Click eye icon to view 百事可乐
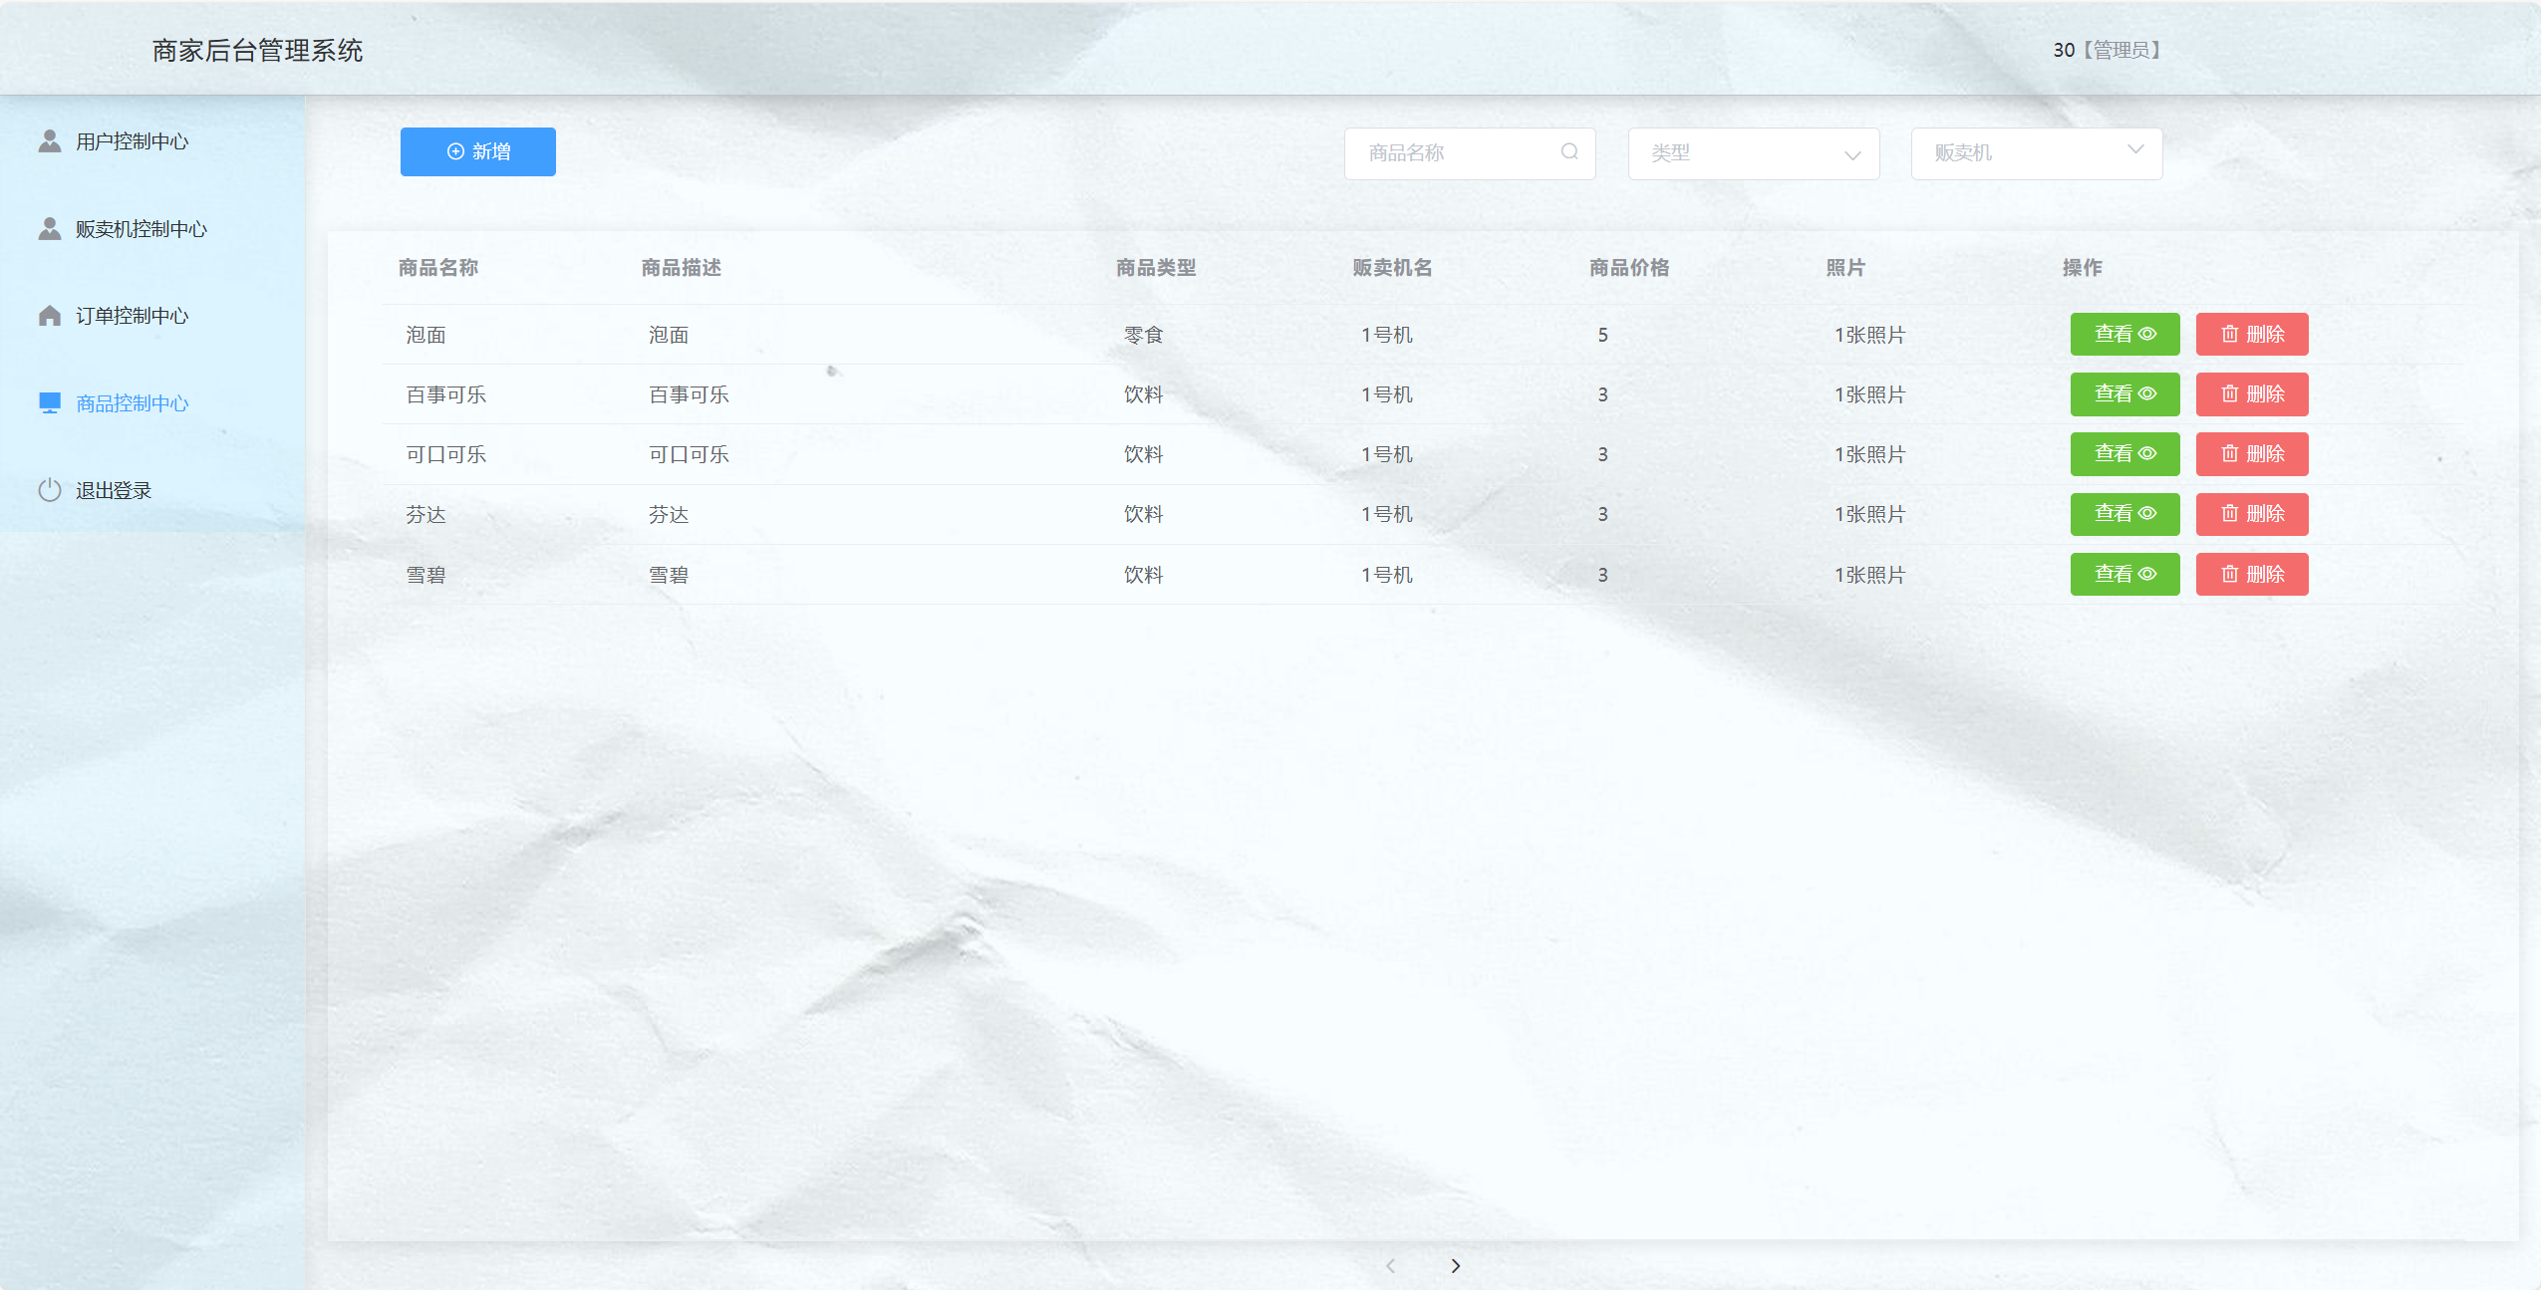This screenshot has width=2541, height=1290. (x=2147, y=393)
